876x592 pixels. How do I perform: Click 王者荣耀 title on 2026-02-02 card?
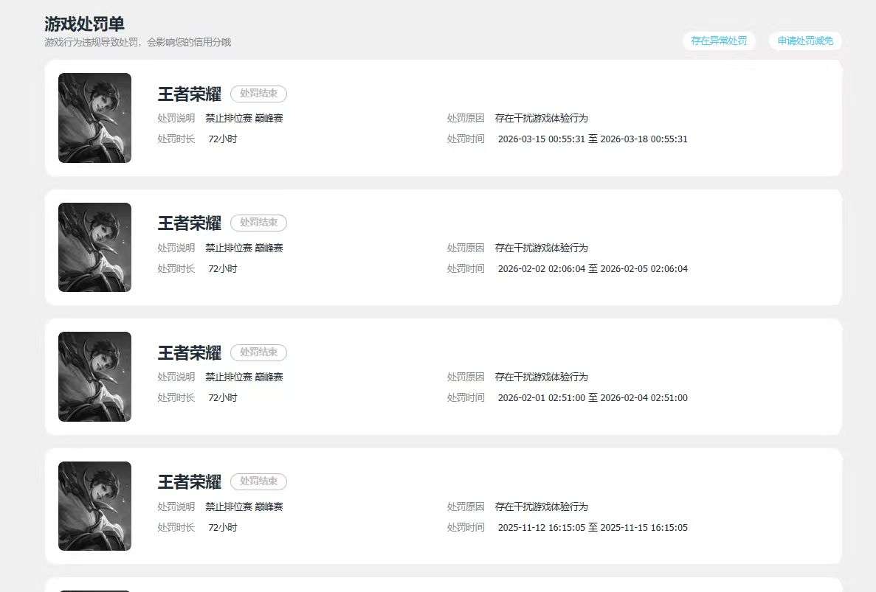coord(190,223)
